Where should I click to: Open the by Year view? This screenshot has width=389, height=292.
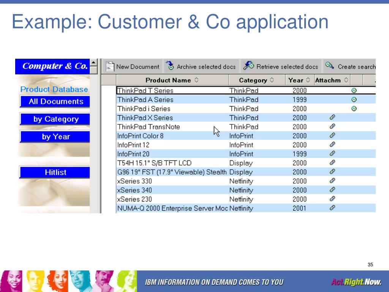[55, 137]
